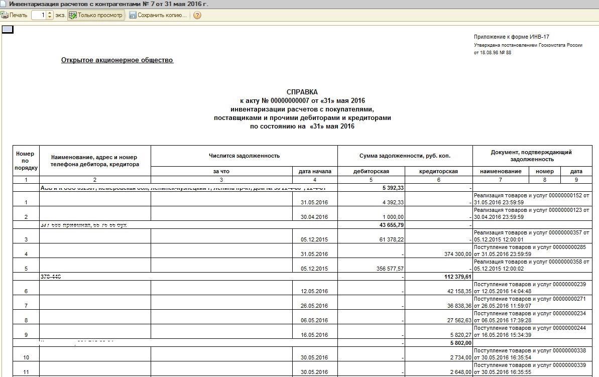Click the floppy disk save icon
599x377 pixels.
pyautogui.click(x=133, y=15)
